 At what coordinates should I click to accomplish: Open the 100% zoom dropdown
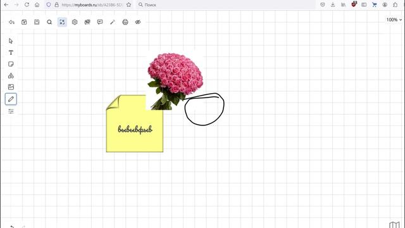click(x=394, y=20)
